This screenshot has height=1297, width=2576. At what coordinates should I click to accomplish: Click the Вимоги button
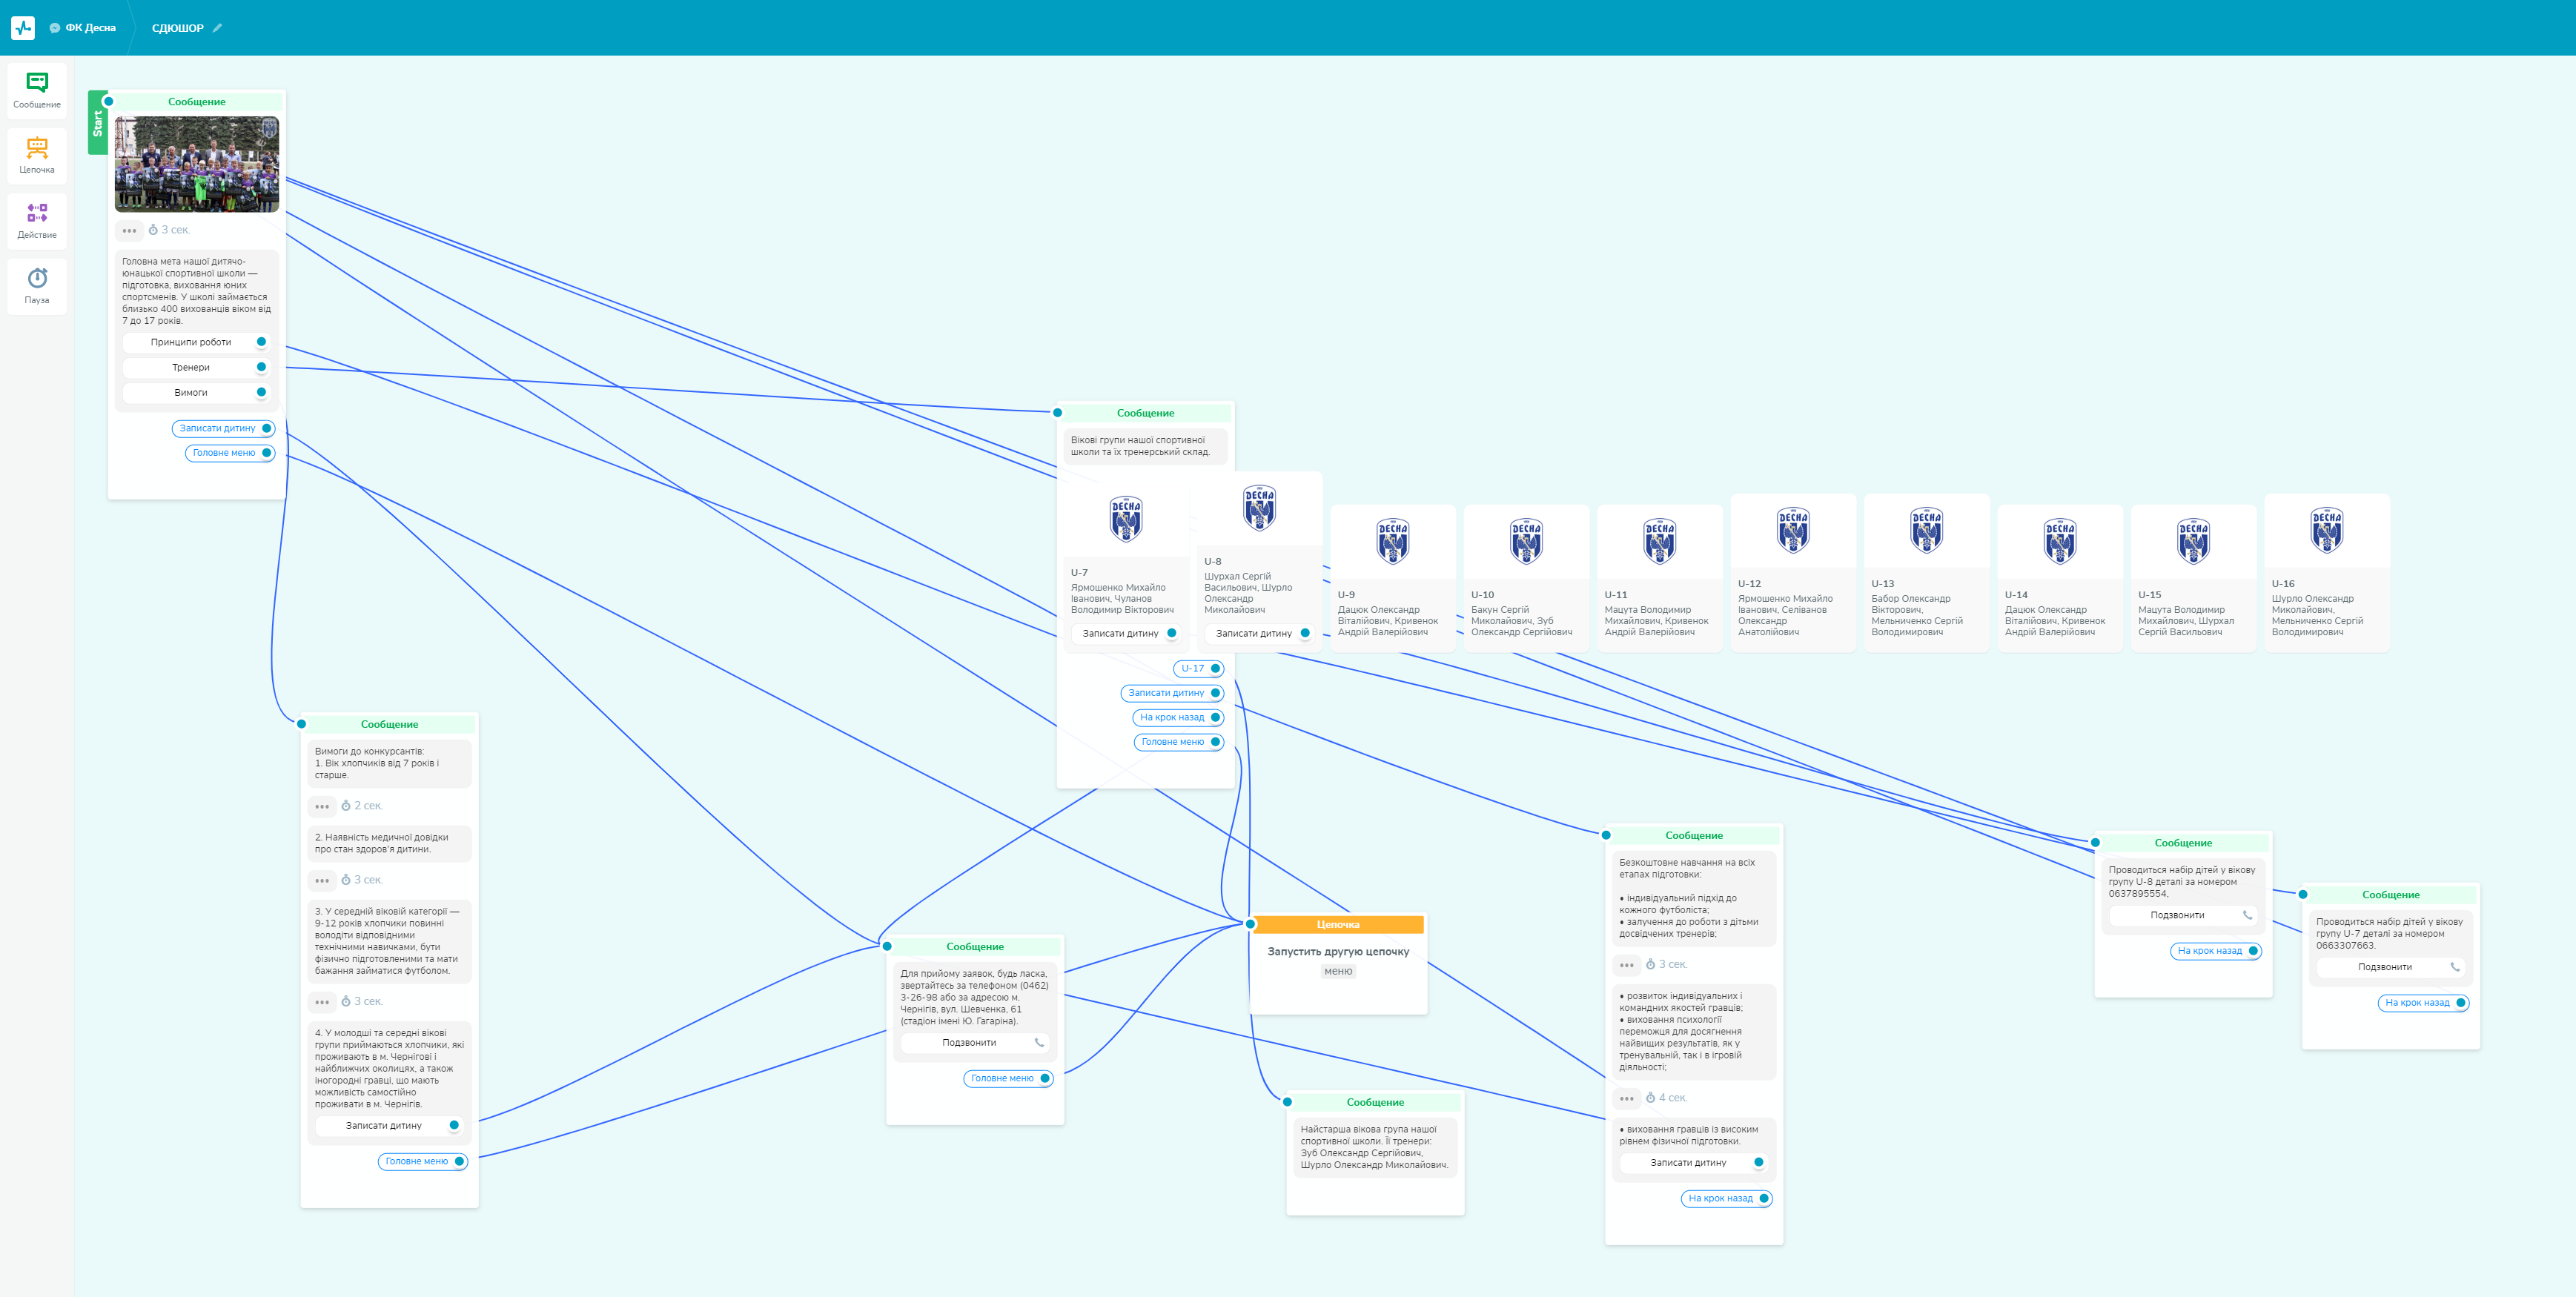(x=196, y=392)
